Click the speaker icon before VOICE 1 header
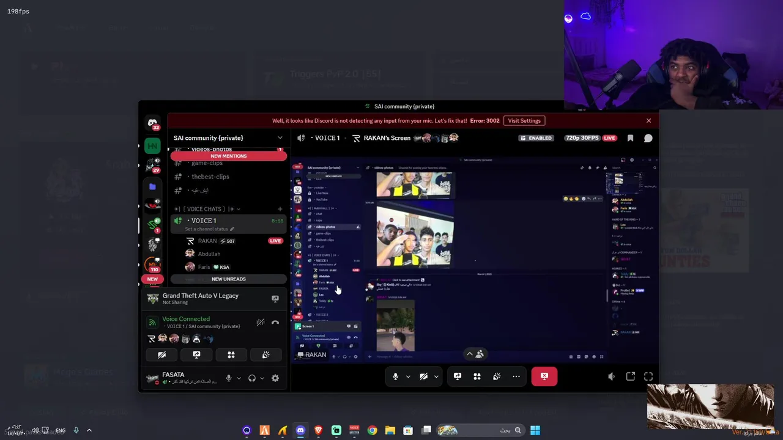This screenshot has width=783, height=440. (x=301, y=138)
